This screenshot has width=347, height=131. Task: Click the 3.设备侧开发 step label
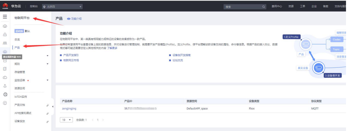(333, 76)
